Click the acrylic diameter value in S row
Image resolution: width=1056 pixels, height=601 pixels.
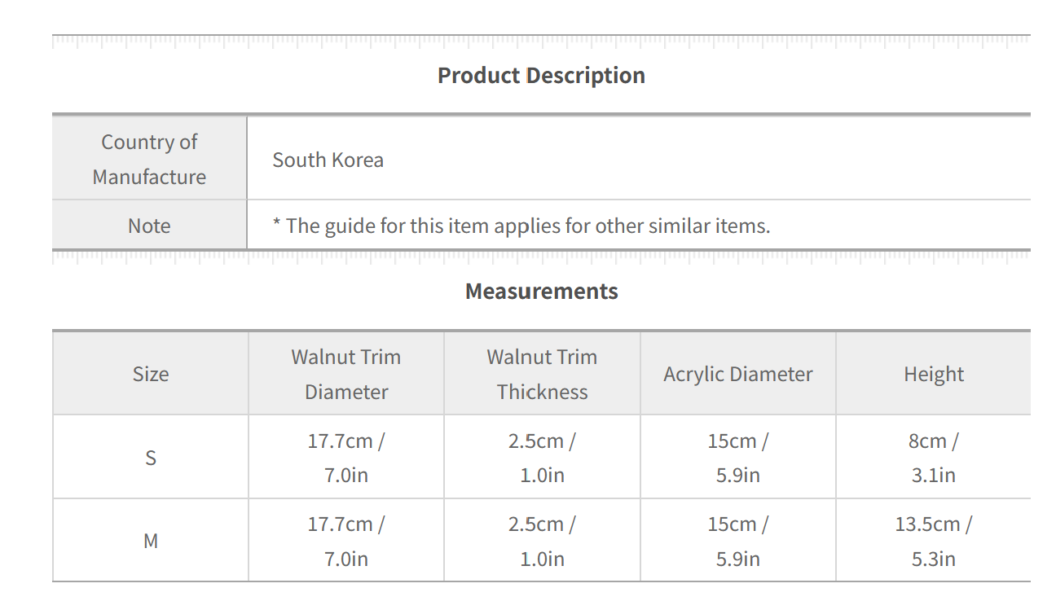pyautogui.click(x=738, y=458)
